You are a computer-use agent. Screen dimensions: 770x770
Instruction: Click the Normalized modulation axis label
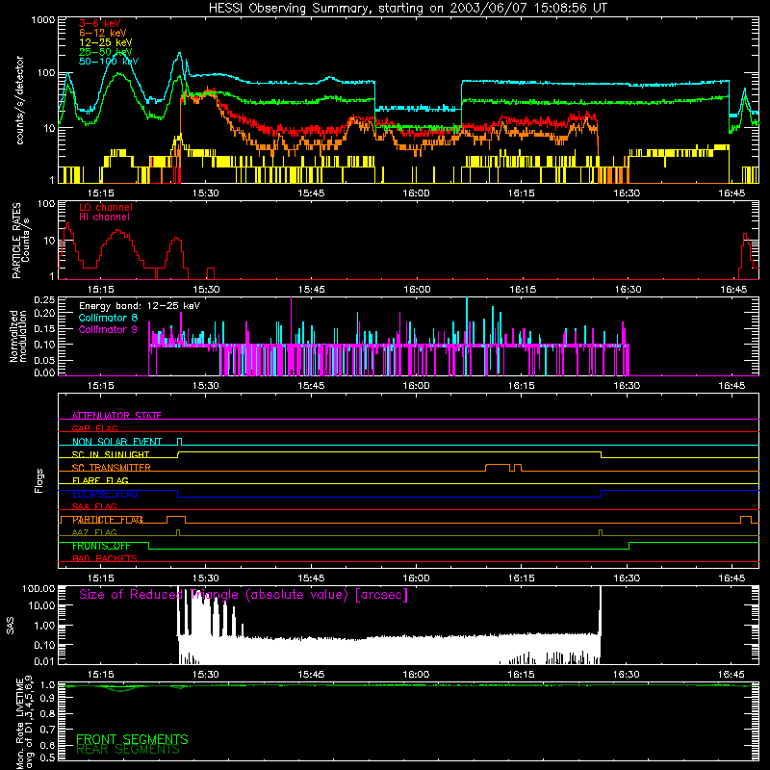pos(18,336)
